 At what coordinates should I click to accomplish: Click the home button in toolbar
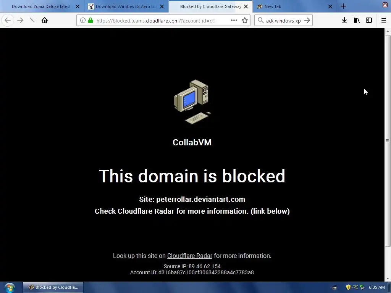coord(45,21)
